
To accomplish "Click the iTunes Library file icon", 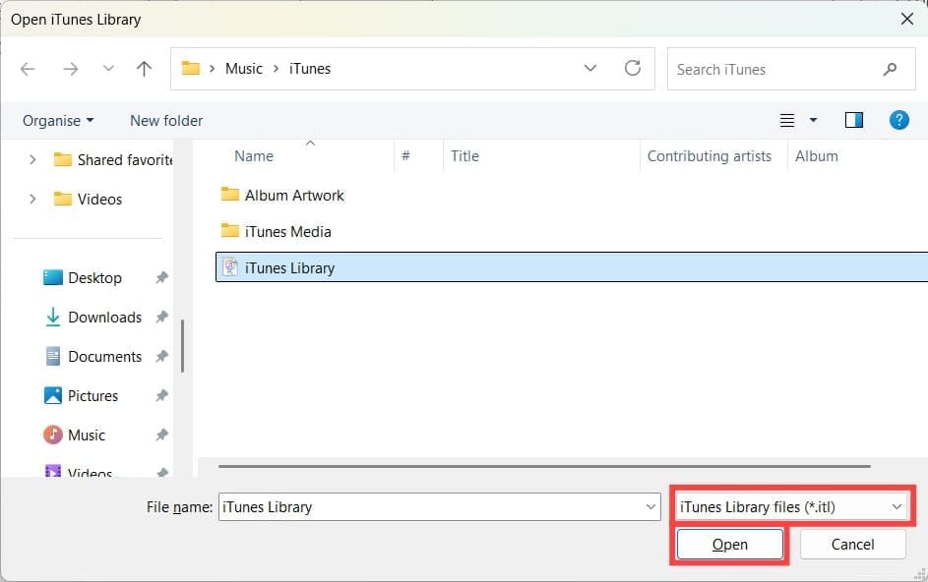I will tap(230, 268).
